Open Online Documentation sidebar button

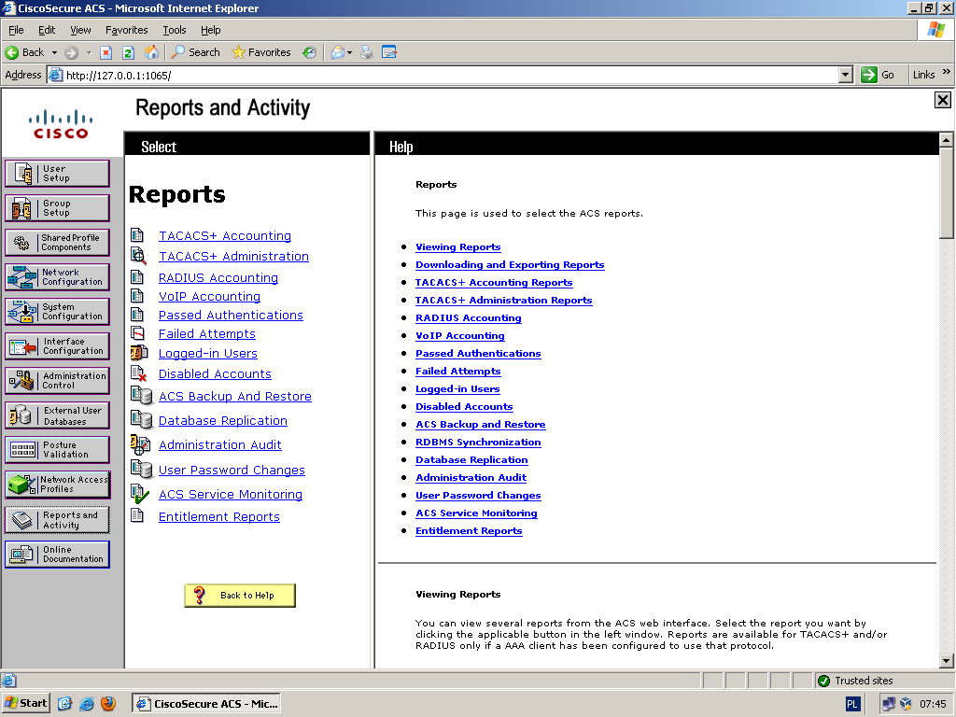(57, 555)
